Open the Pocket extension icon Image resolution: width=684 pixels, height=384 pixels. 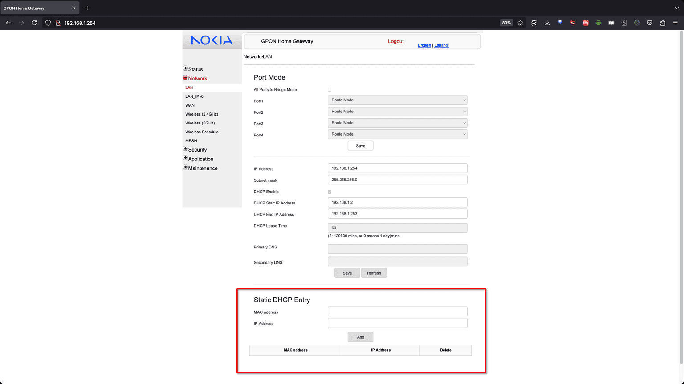[649, 23]
